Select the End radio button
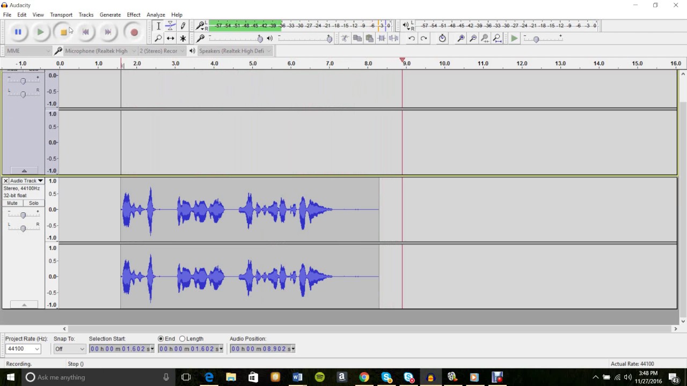This screenshot has width=687, height=386. click(x=161, y=339)
